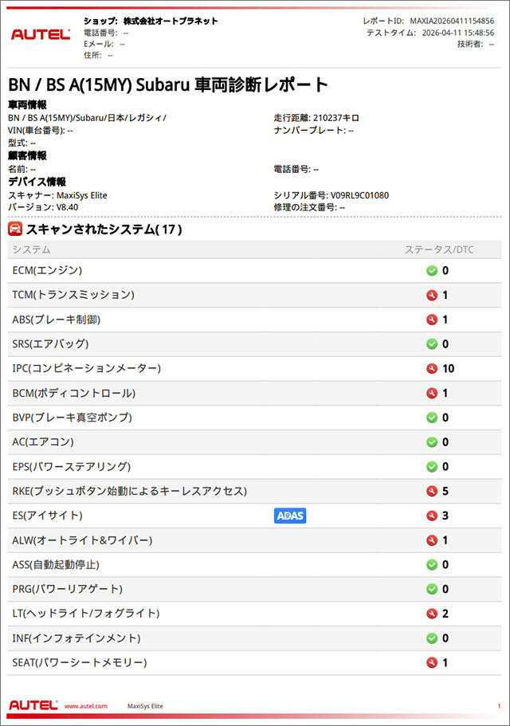Click the serial number V09RL9C01080
The image size is (510, 726).
coord(359,195)
